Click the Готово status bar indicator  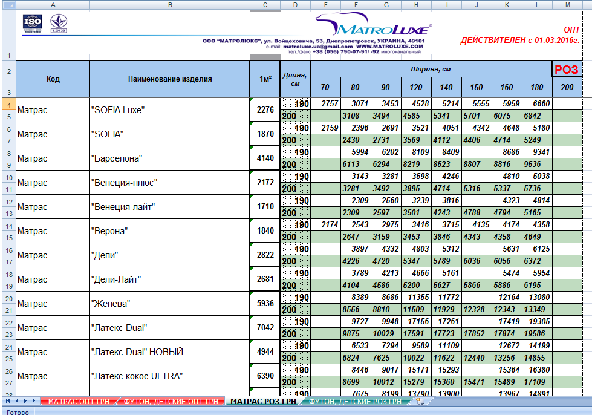[x=18, y=412]
